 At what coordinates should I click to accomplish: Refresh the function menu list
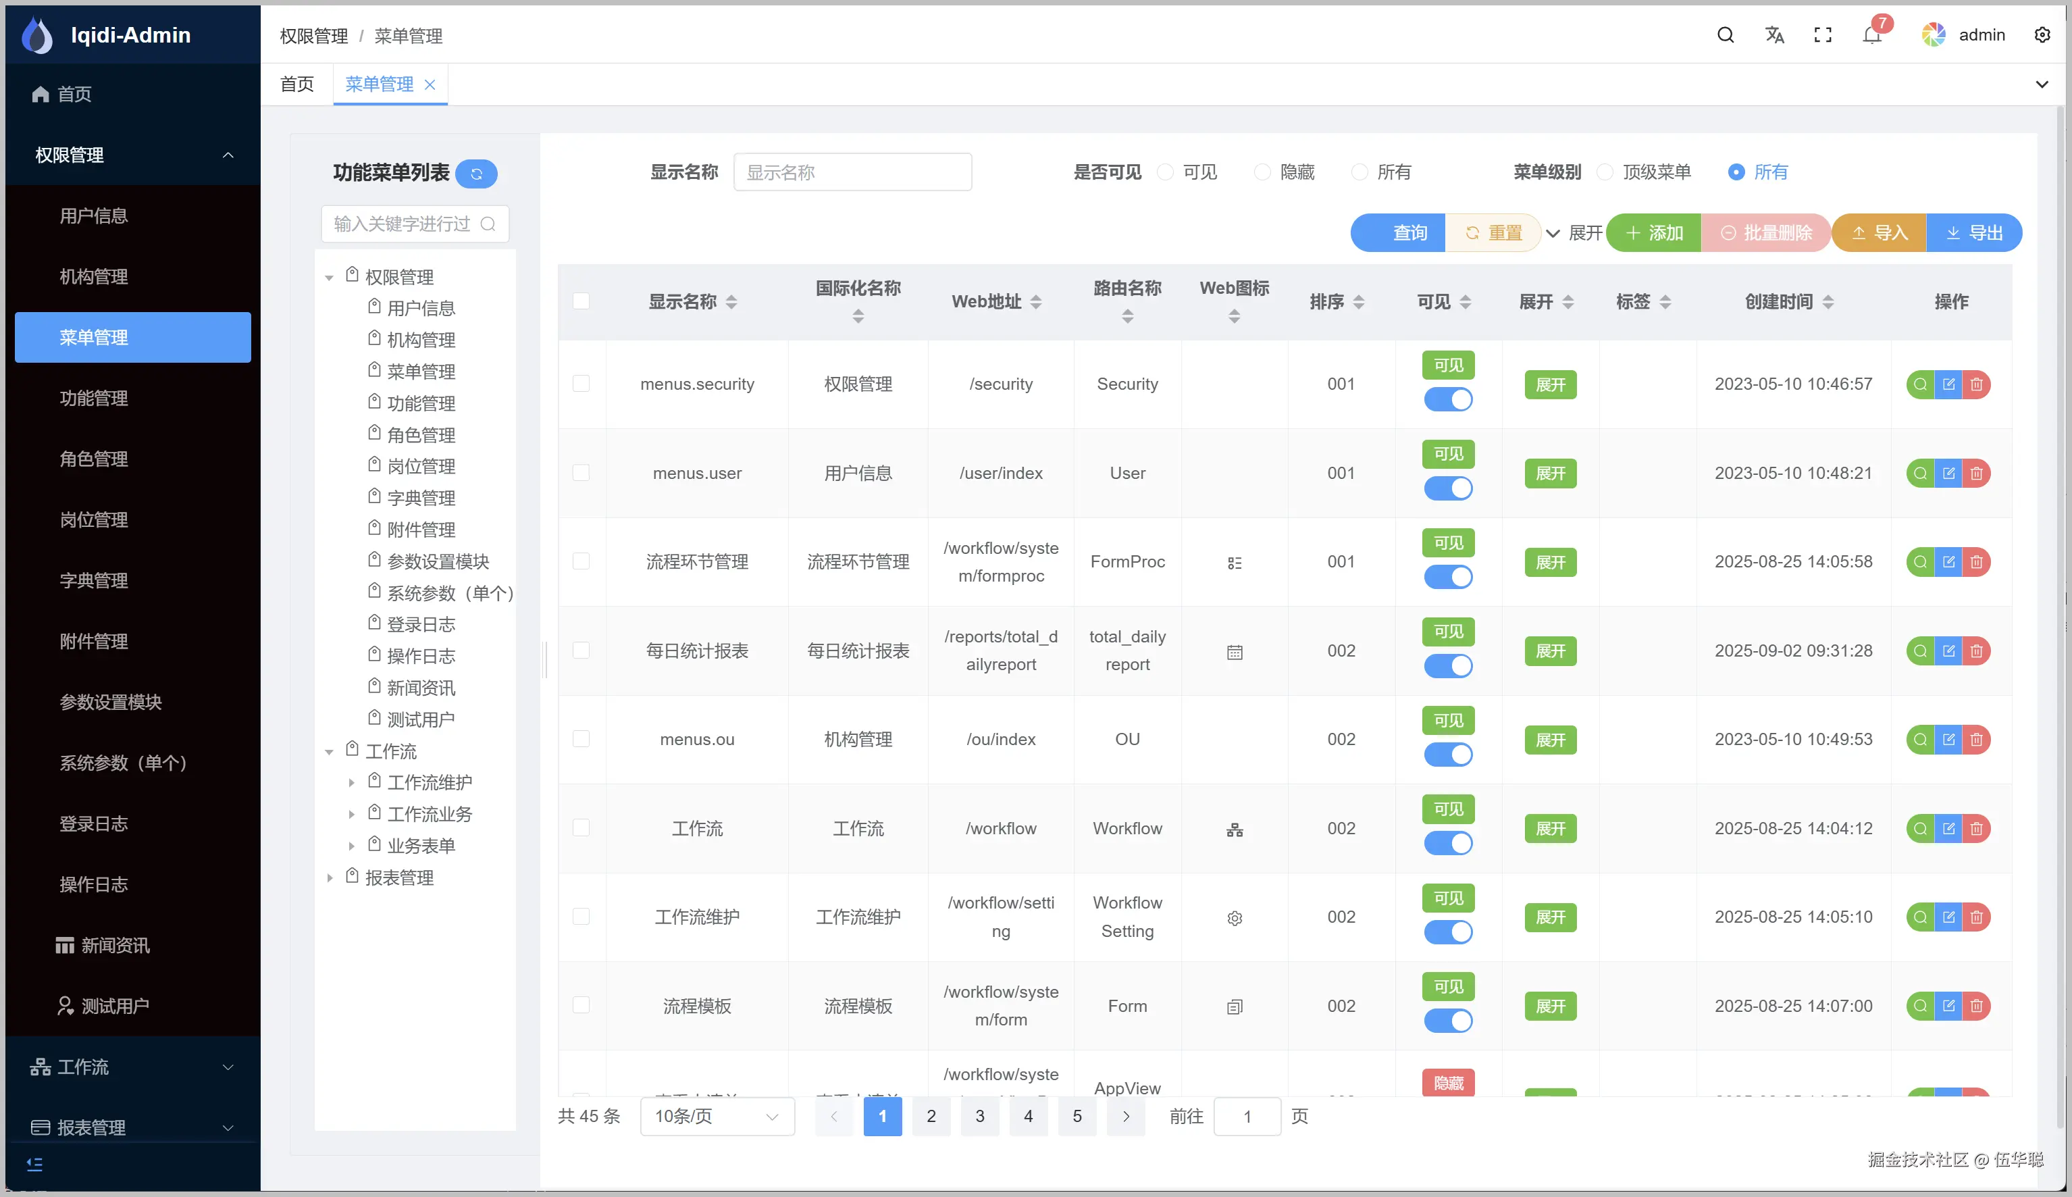476,174
